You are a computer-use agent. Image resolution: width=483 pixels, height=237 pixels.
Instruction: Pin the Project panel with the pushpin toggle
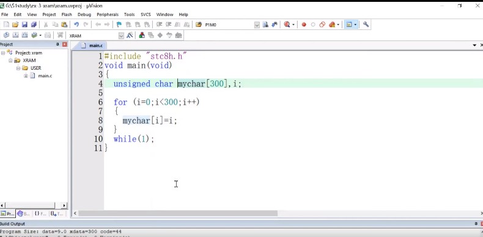point(57,45)
